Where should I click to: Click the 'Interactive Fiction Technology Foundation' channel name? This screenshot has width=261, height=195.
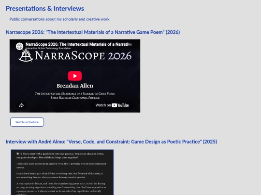48,48
